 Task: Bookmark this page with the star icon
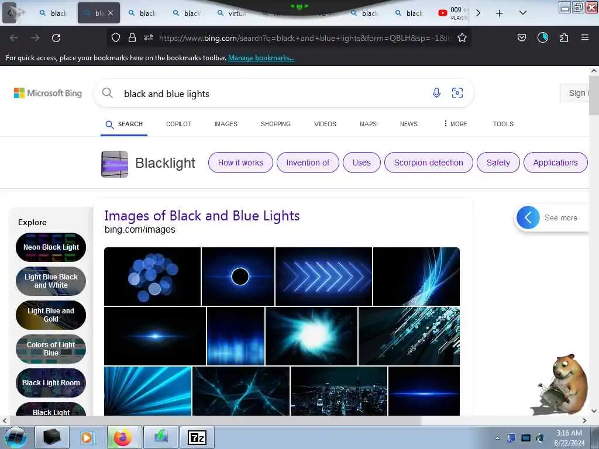pos(462,37)
